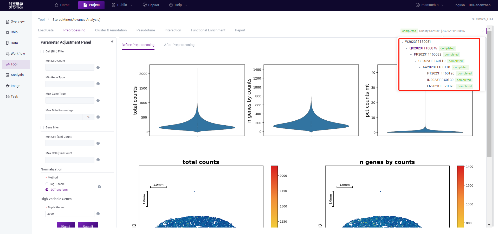Click the user avatar icon beside maoxuebin

click(x=418, y=5)
